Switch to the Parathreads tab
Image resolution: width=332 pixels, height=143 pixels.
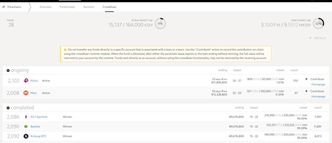pos(67,7)
